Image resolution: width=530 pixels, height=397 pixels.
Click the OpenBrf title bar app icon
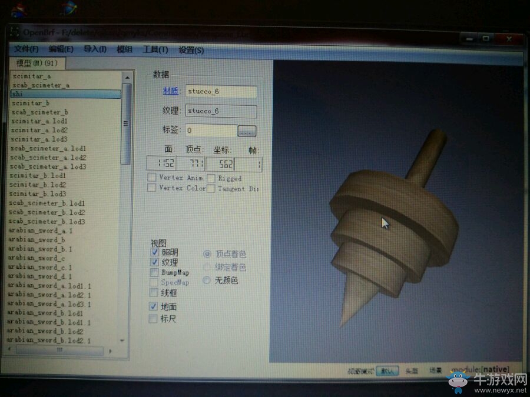point(15,32)
